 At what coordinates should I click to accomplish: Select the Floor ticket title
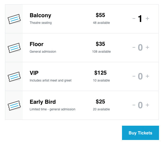tap(37, 44)
